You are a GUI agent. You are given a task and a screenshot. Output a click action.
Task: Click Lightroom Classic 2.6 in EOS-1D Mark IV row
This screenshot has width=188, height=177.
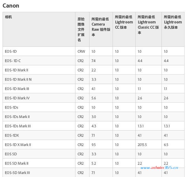click(x=140, y=98)
